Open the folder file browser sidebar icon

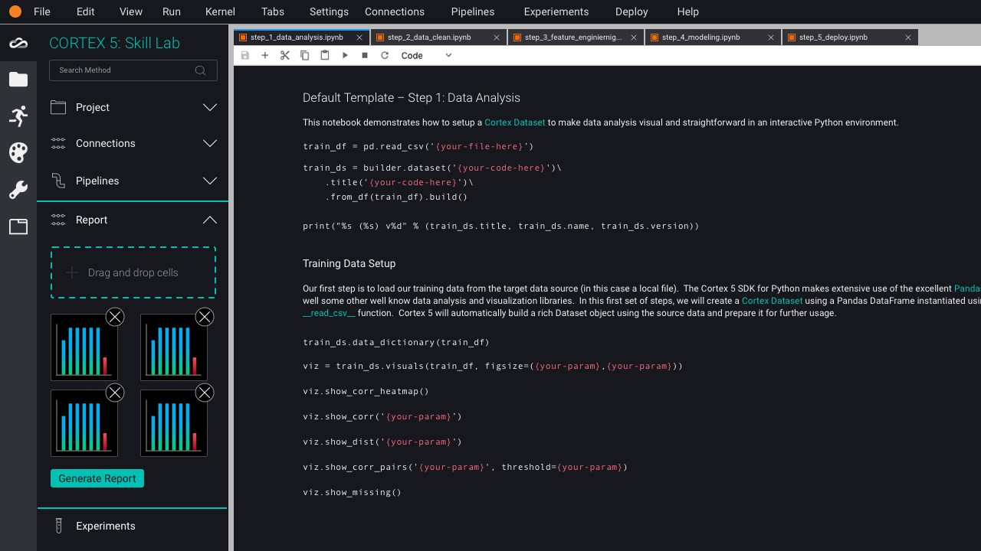click(x=18, y=80)
